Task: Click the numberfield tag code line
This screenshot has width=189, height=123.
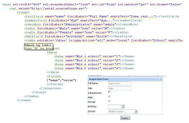Action: (x=83, y=20)
